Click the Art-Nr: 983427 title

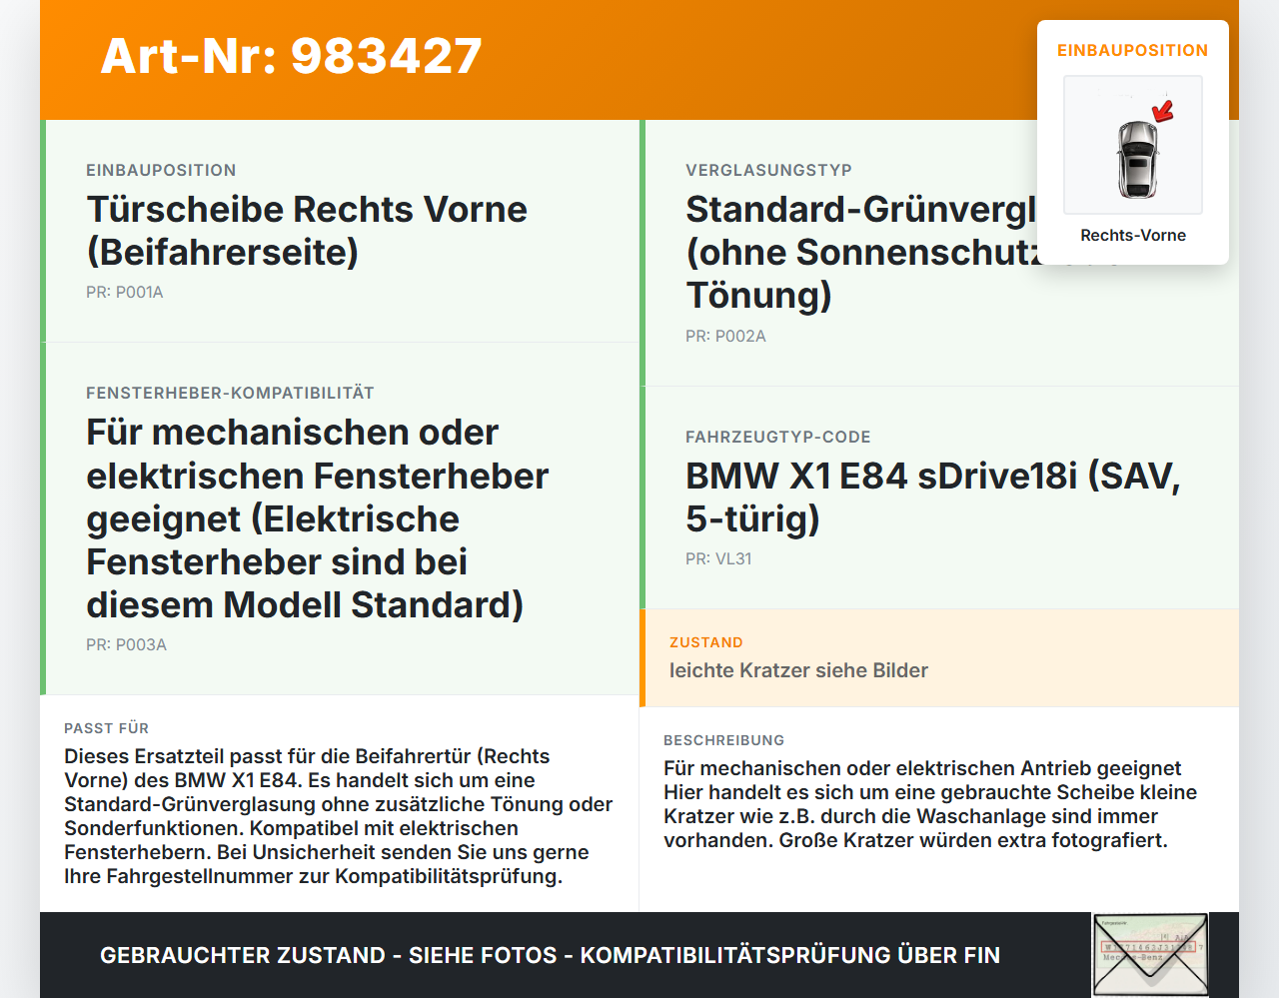291,56
